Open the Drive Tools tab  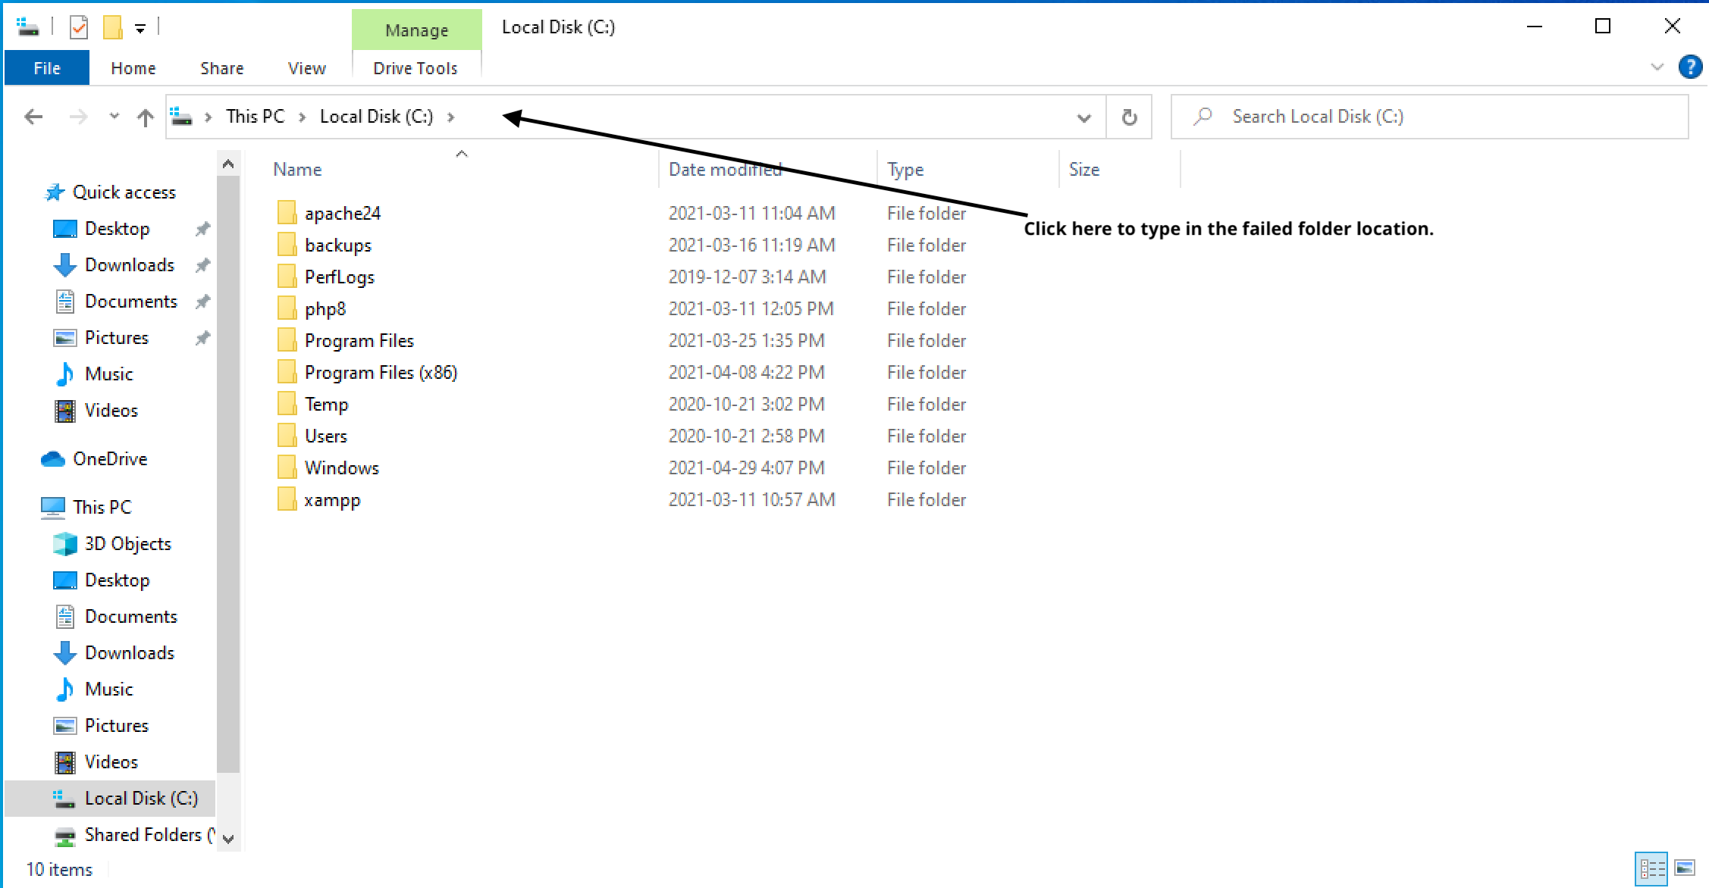tap(415, 68)
